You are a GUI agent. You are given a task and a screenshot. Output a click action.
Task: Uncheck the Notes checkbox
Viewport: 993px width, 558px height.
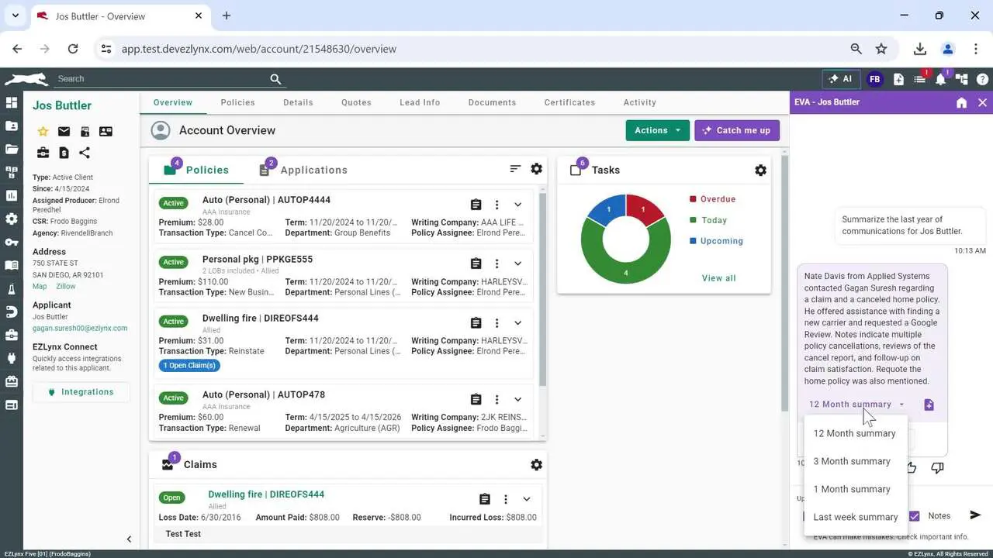pyautogui.click(x=915, y=516)
